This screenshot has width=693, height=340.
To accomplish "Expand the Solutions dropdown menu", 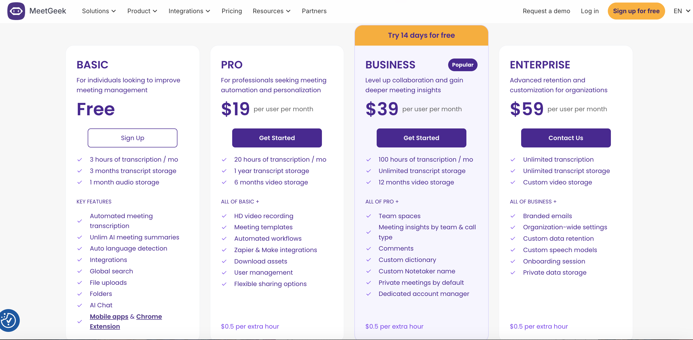I will pyautogui.click(x=99, y=11).
